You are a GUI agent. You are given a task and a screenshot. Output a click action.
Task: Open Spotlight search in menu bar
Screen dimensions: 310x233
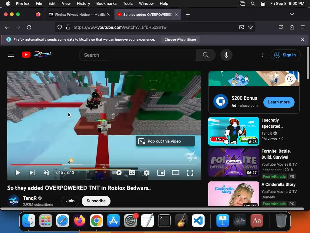click(x=253, y=3)
